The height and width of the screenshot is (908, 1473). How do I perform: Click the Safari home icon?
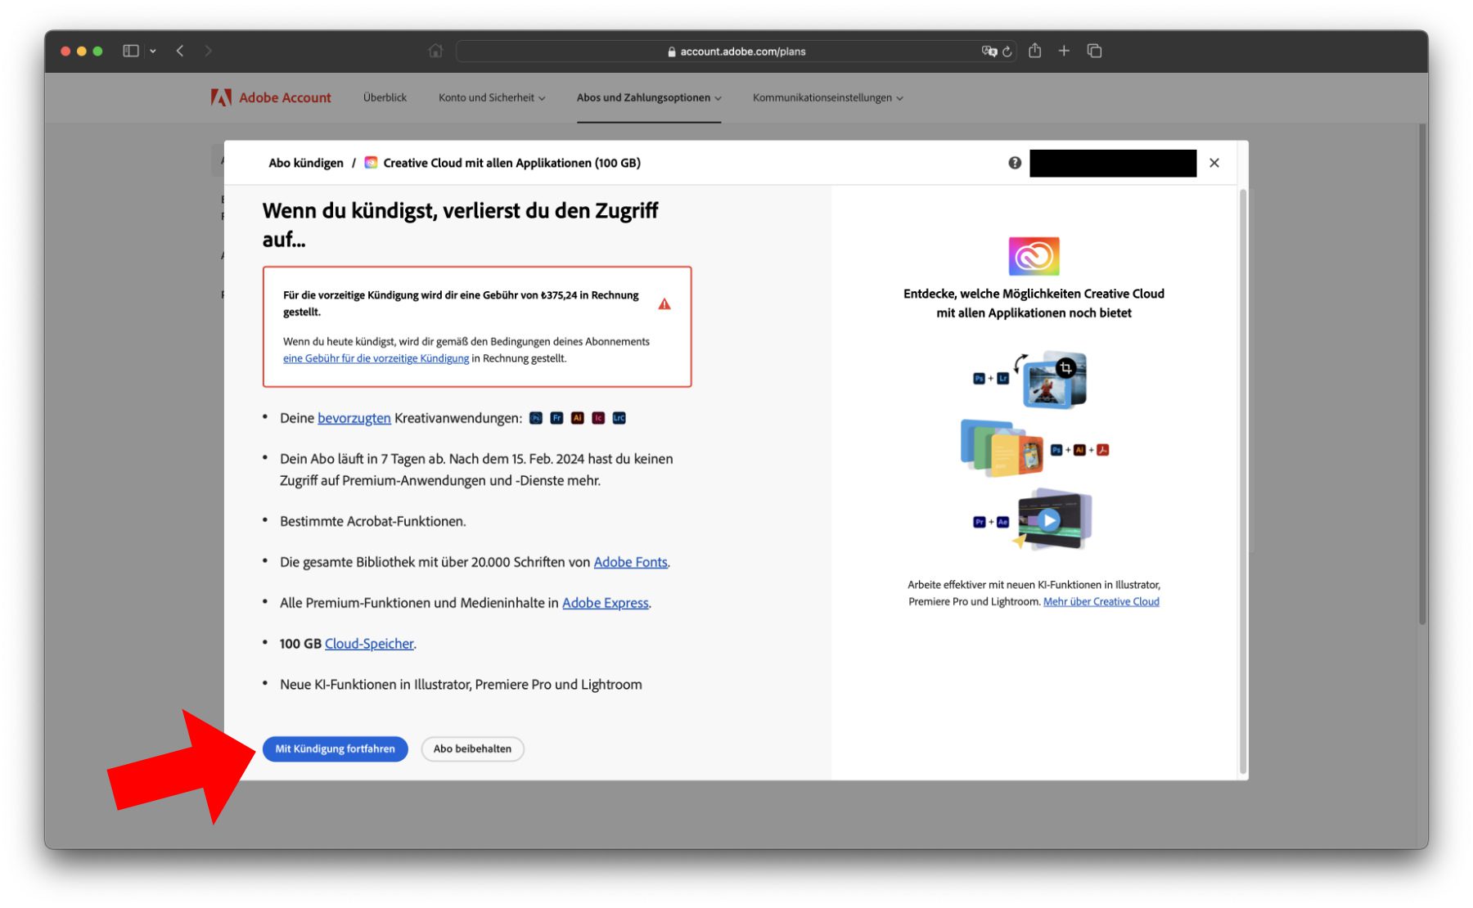(x=435, y=51)
